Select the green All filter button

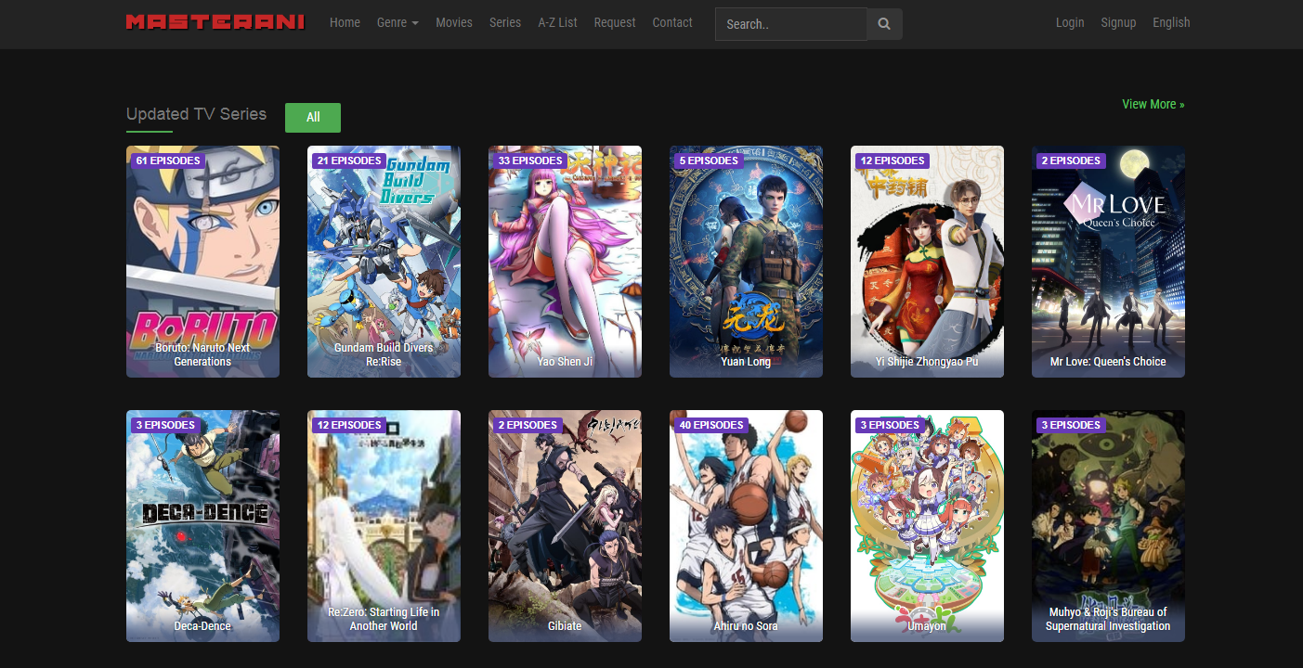pos(313,117)
